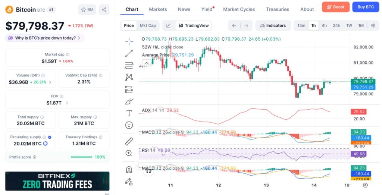This screenshot has width=382, height=195.
Task: Open the Indicators menu
Action: tap(273, 26)
